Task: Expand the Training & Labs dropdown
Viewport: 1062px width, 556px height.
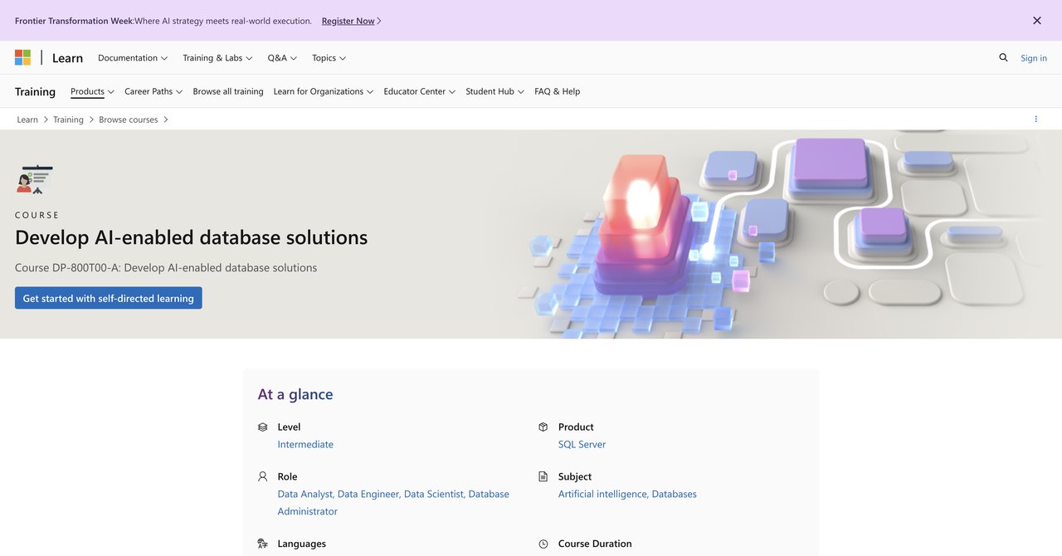Action: [x=217, y=58]
